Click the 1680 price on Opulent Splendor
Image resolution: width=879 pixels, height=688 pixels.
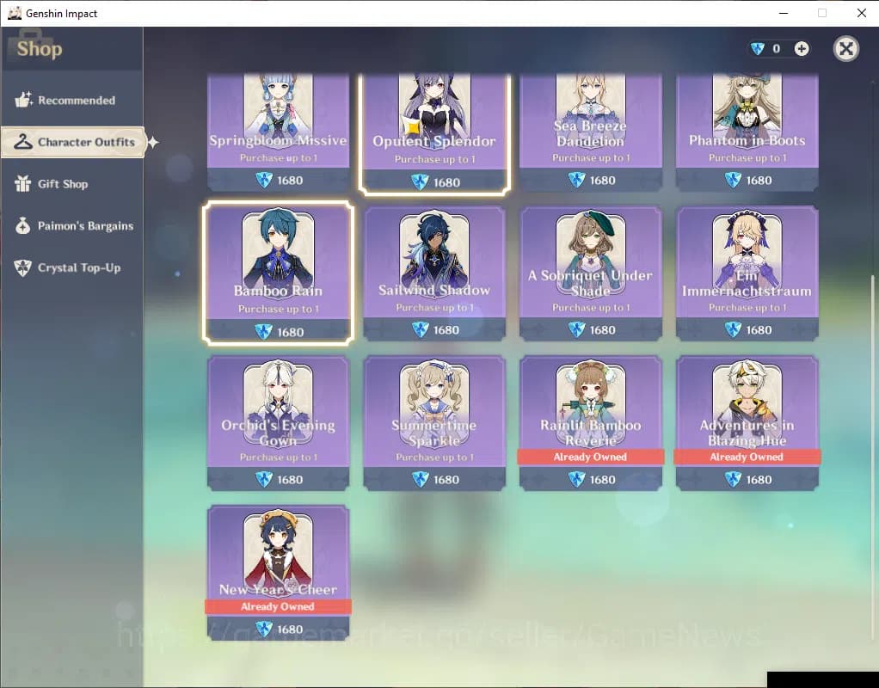pos(446,182)
